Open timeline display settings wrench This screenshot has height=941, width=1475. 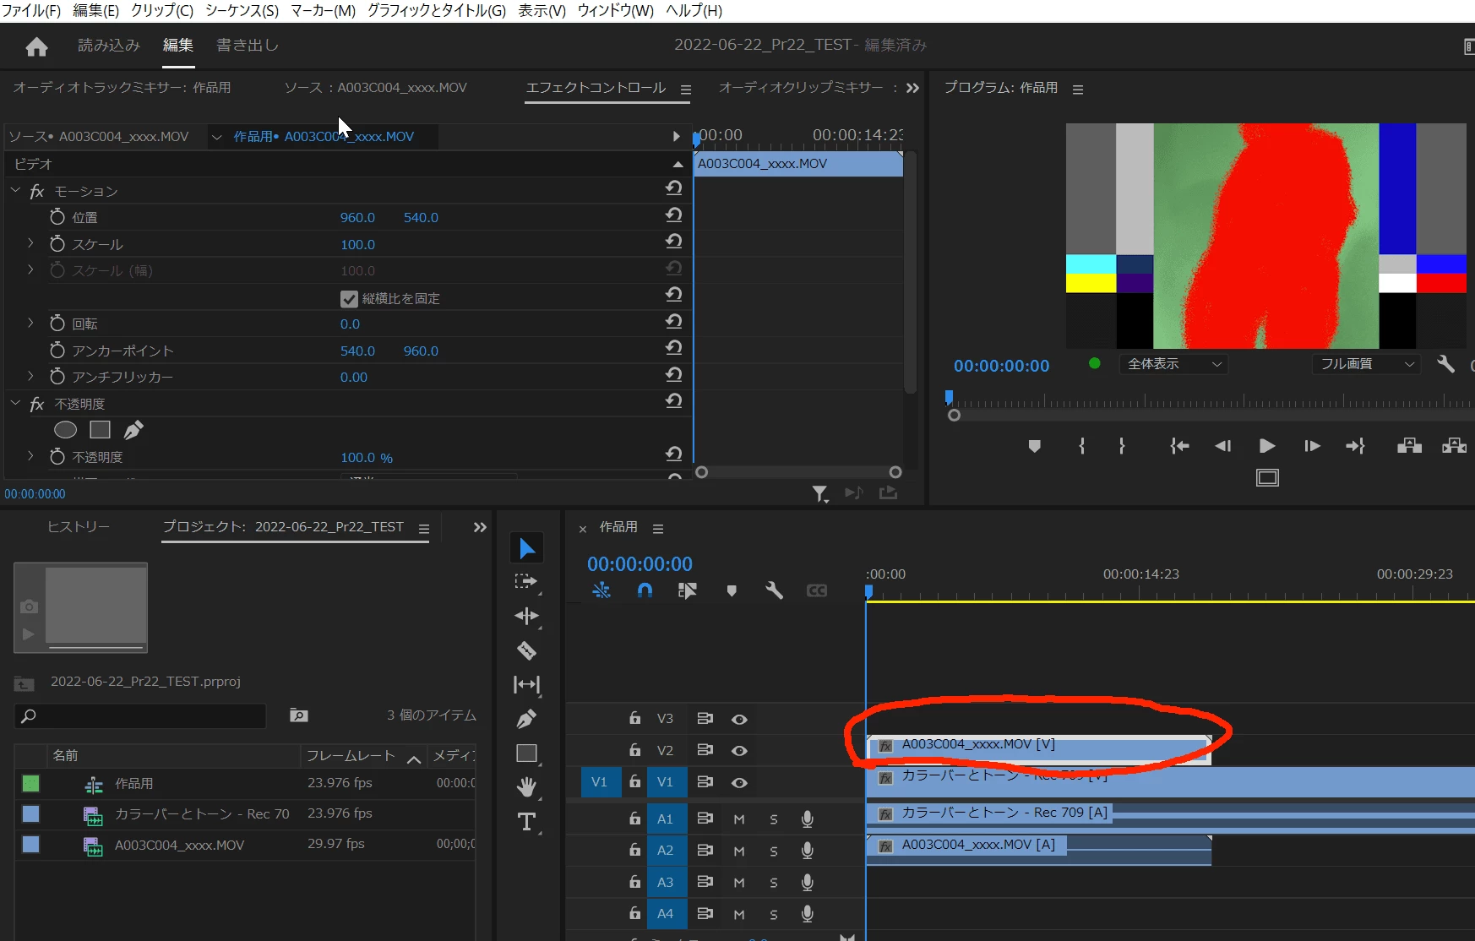coord(774,590)
